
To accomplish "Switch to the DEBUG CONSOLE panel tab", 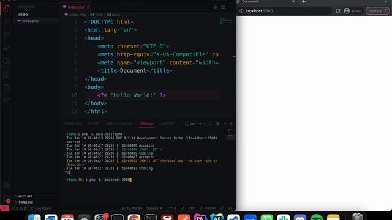I will tap(119, 123).
